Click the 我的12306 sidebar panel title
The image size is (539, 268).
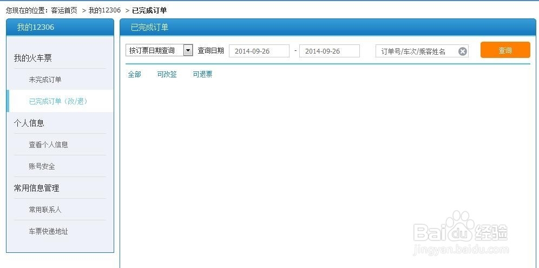tap(36, 27)
